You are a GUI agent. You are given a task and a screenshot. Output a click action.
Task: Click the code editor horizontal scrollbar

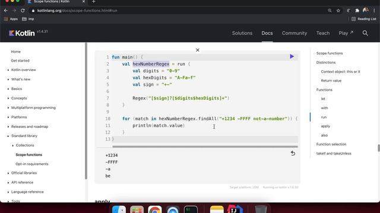pyautogui.click(x=205, y=147)
